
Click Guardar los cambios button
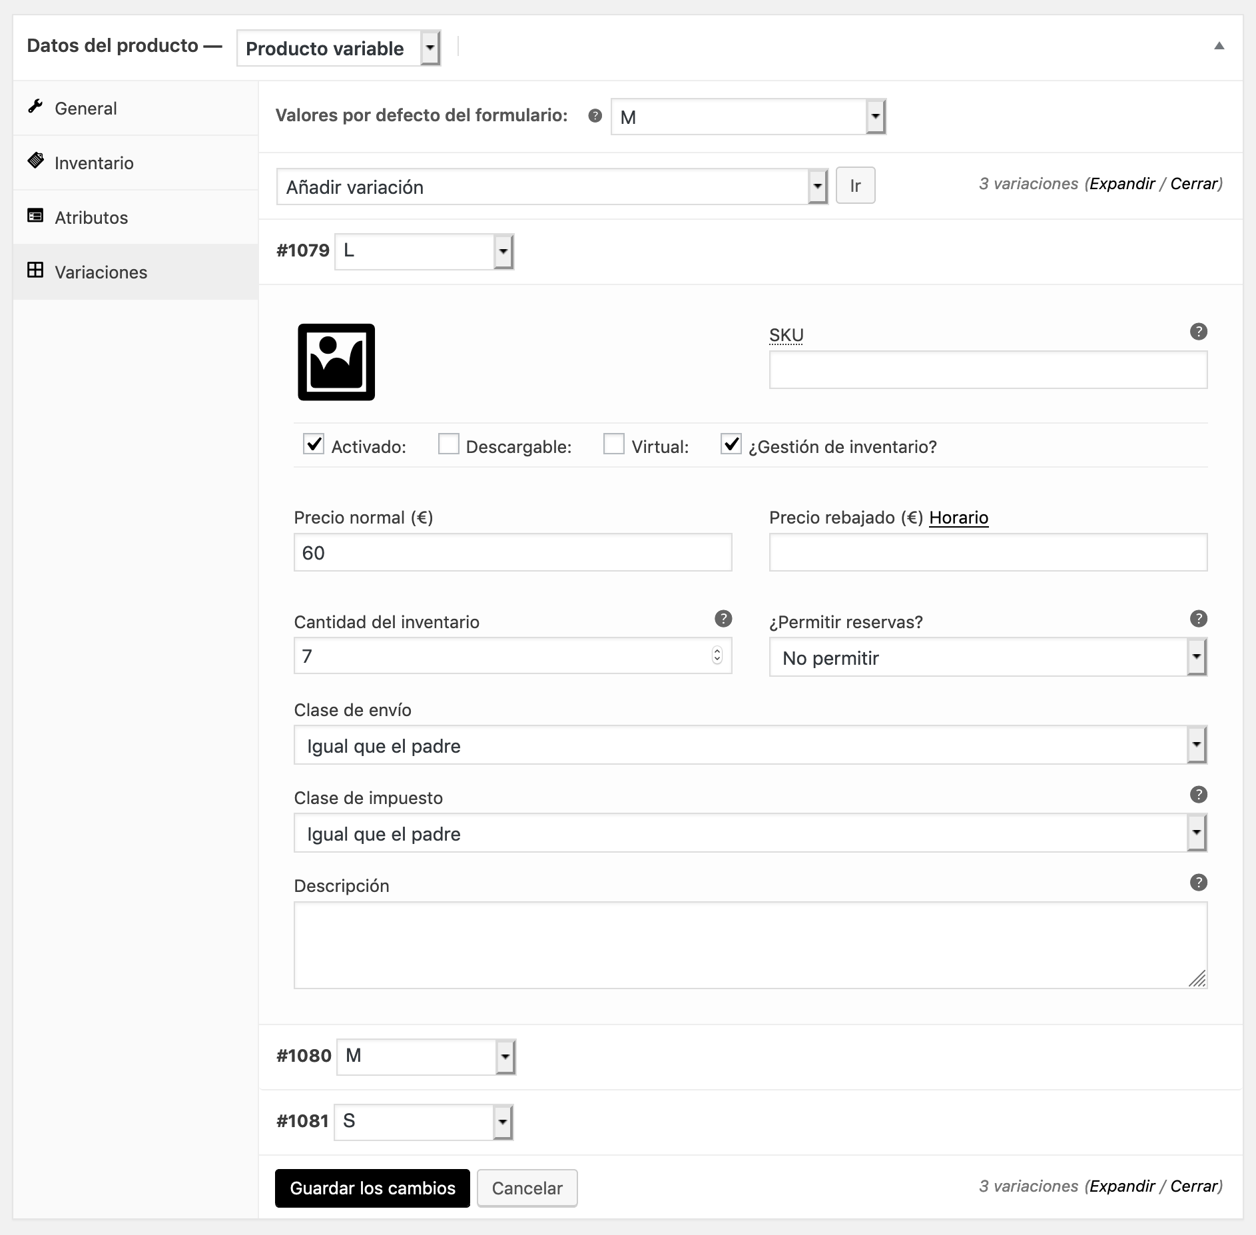click(x=372, y=1188)
